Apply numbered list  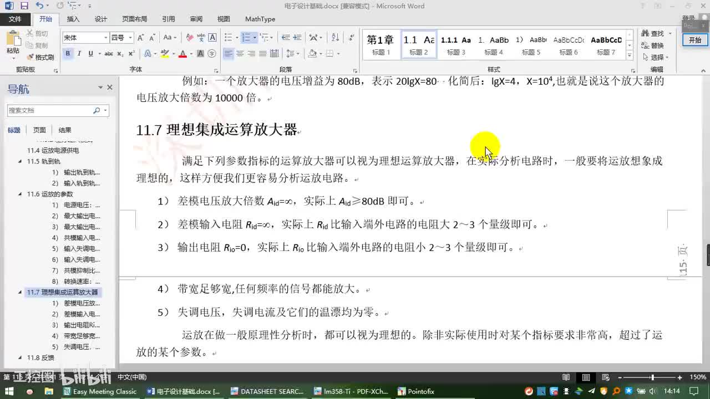(x=246, y=38)
